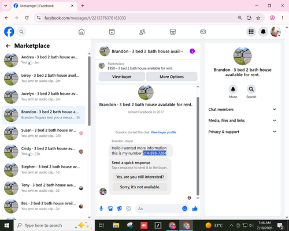Screen dimensions: 289x231
Task: Open Andrea's marketplace conversation
Action: pos(43,60)
